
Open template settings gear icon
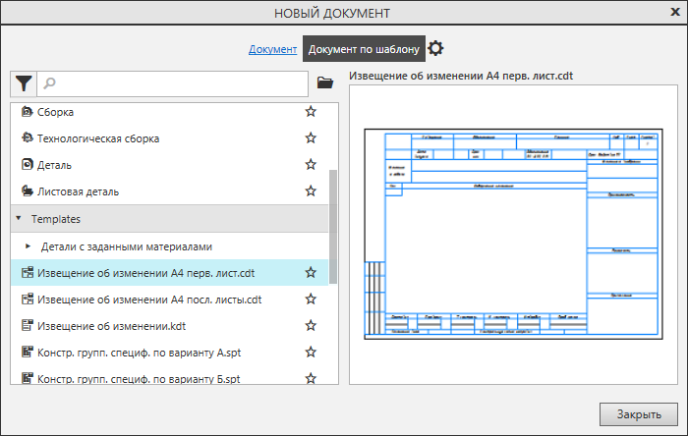coord(436,48)
